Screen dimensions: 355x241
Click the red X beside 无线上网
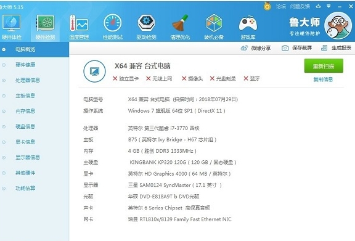[149, 79]
